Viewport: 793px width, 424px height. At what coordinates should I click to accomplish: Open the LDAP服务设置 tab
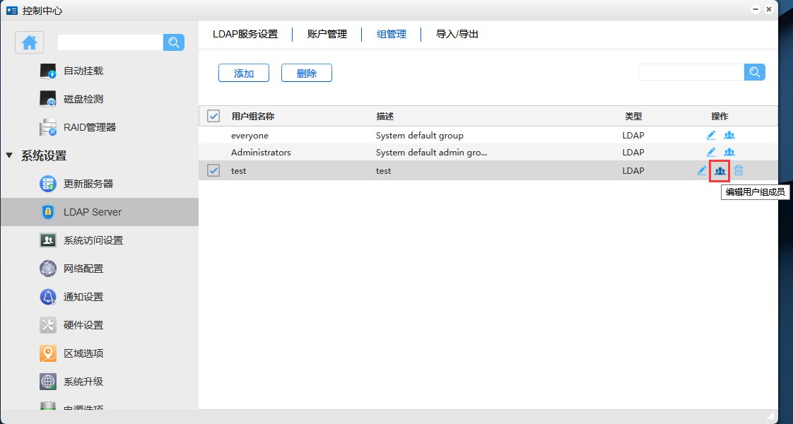coord(245,34)
